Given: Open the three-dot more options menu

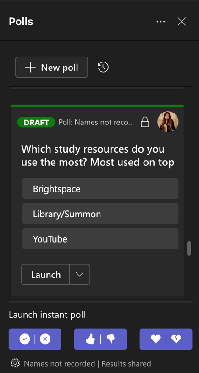Looking at the screenshot, I should click(160, 22).
